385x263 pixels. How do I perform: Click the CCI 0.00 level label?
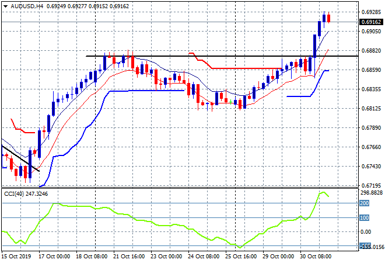(366, 232)
